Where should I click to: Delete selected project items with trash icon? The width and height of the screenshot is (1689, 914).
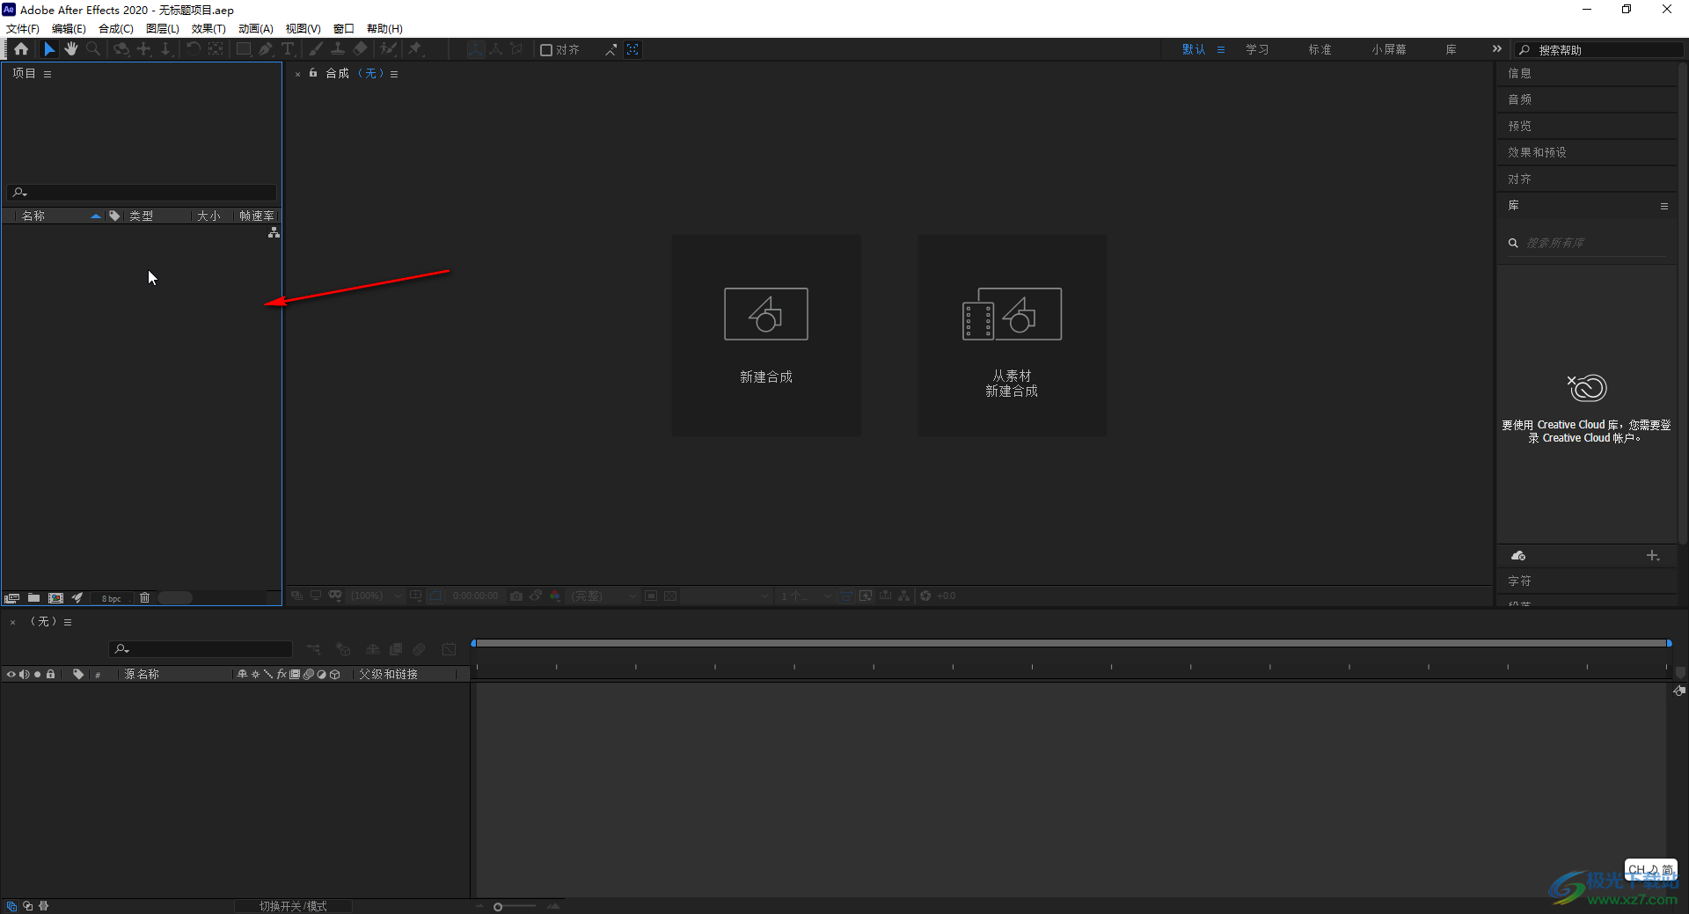coord(145,598)
